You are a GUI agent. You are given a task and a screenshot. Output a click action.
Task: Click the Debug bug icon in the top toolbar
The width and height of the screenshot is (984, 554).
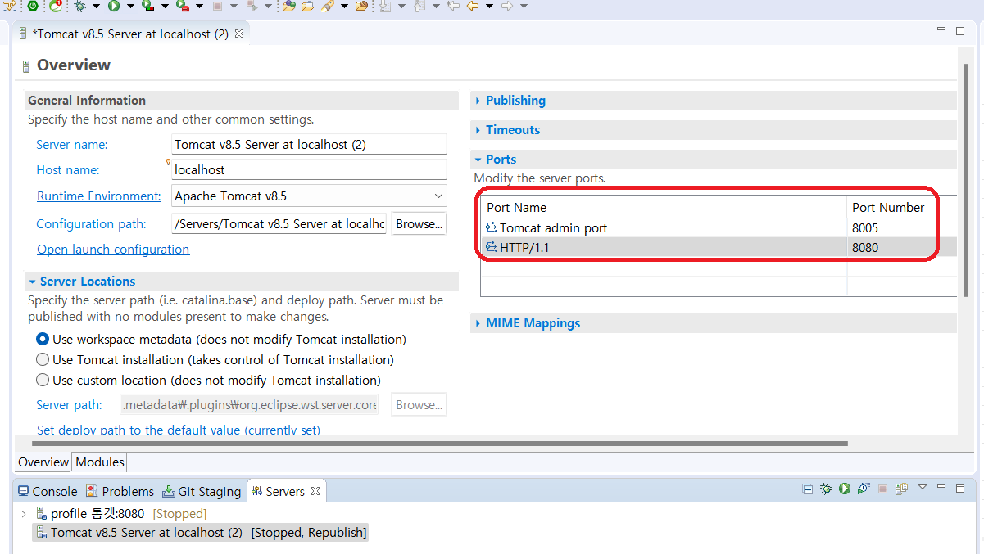80,6
